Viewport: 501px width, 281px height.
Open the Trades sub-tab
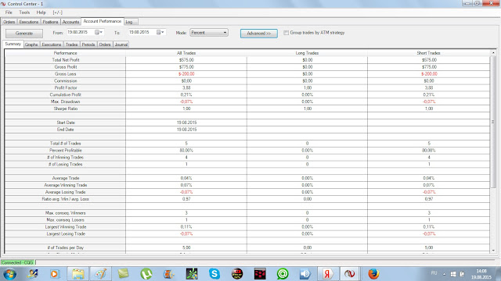pyautogui.click(x=71, y=44)
